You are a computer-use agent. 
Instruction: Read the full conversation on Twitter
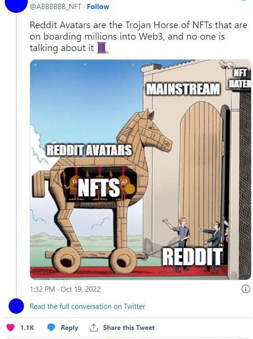tap(88, 307)
